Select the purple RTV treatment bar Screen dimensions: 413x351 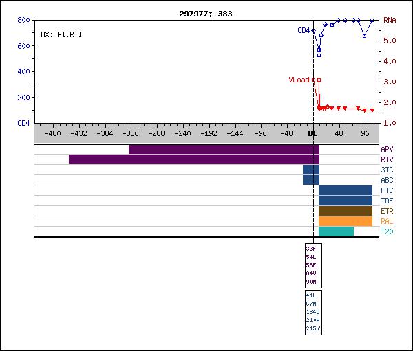point(193,159)
